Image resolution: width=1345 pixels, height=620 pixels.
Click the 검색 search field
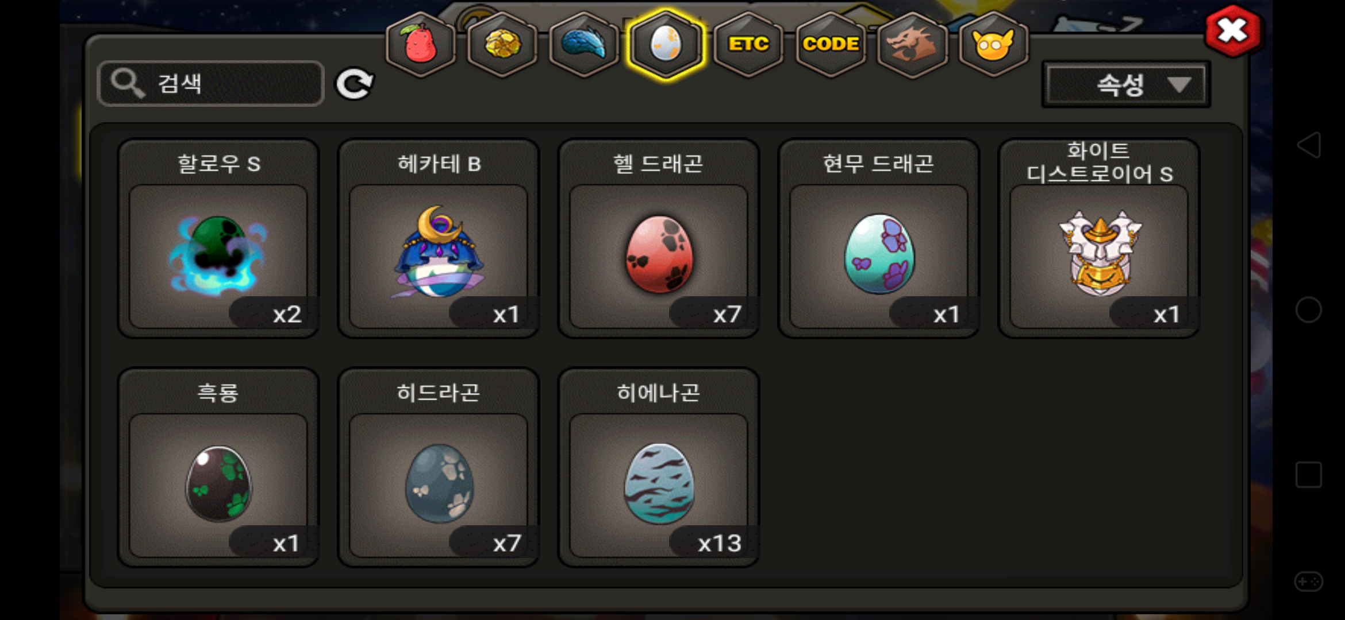pos(211,84)
